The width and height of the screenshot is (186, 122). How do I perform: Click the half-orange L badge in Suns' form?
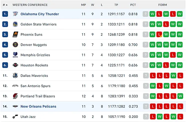point(159,34)
